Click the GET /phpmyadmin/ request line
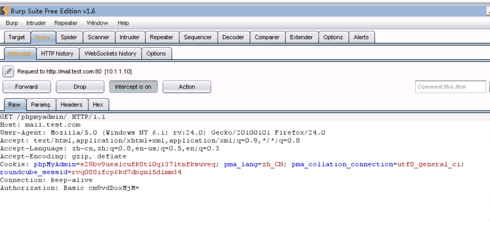490x226 pixels. click(53, 117)
